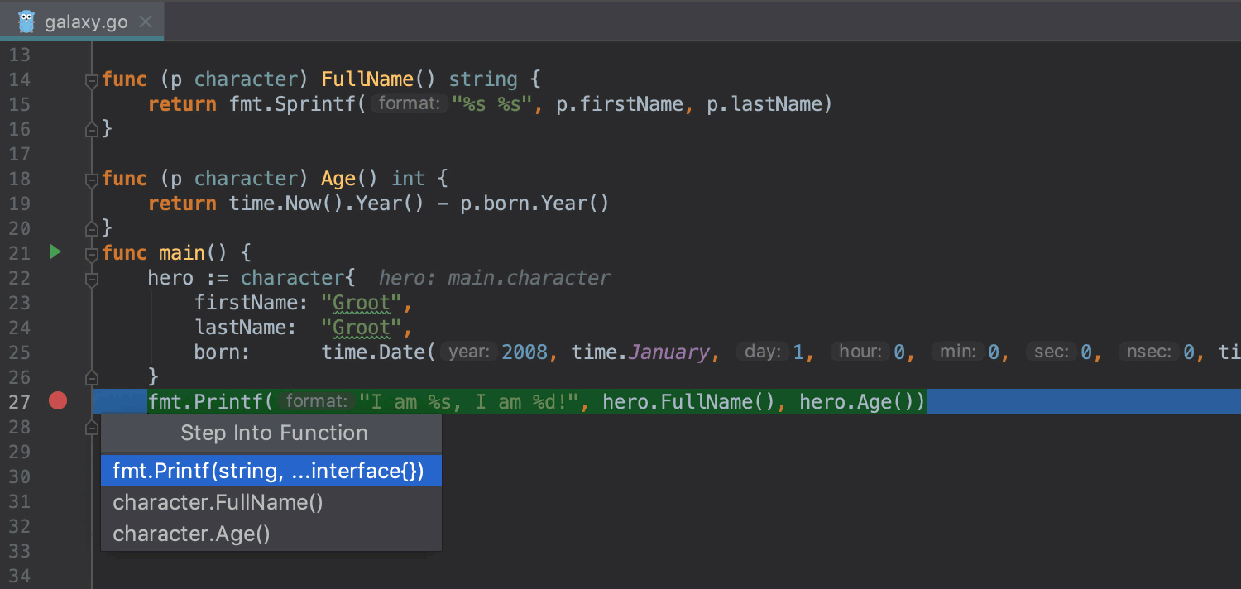Screen dimensions: 1241x589
Task: Step into character.Age() from the popup
Action: (191, 534)
